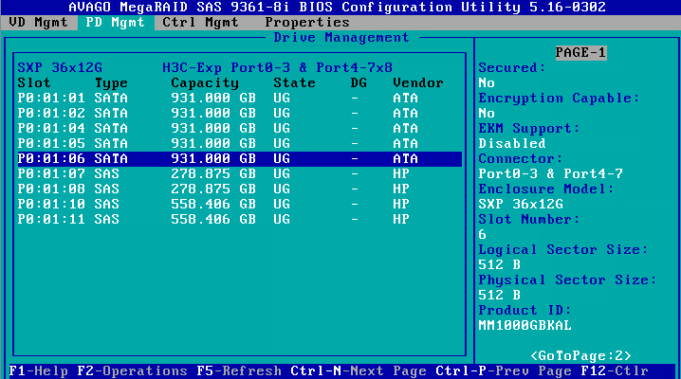This screenshot has width=681, height=379.
Task: Click the GoToPage:2 link
Action: [x=580, y=356]
